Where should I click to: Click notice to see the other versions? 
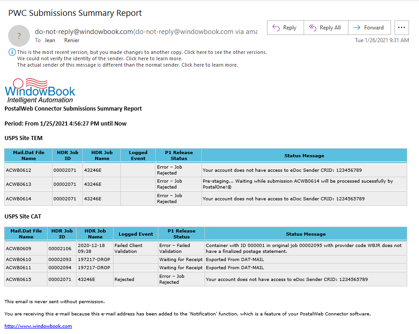(142, 52)
